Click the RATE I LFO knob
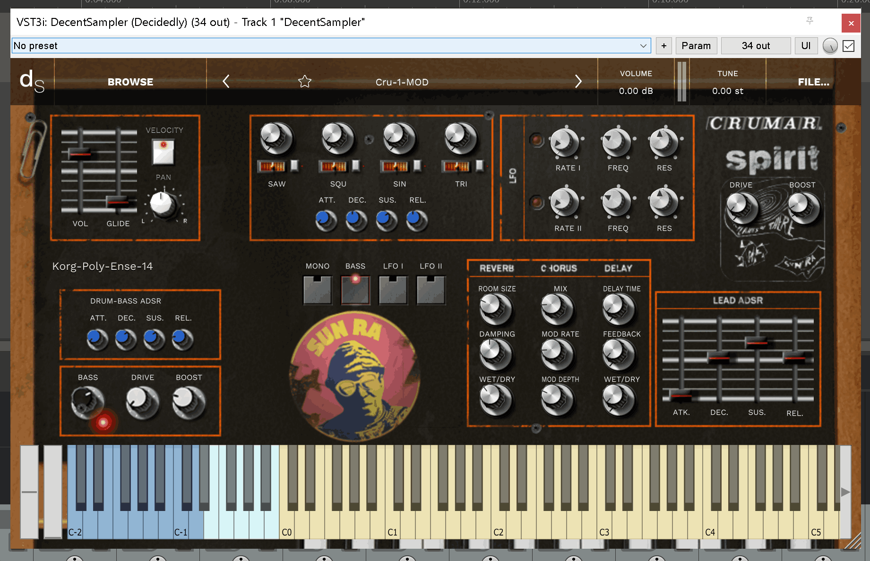Image resolution: width=870 pixels, height=561 pixels. [565, 142]
